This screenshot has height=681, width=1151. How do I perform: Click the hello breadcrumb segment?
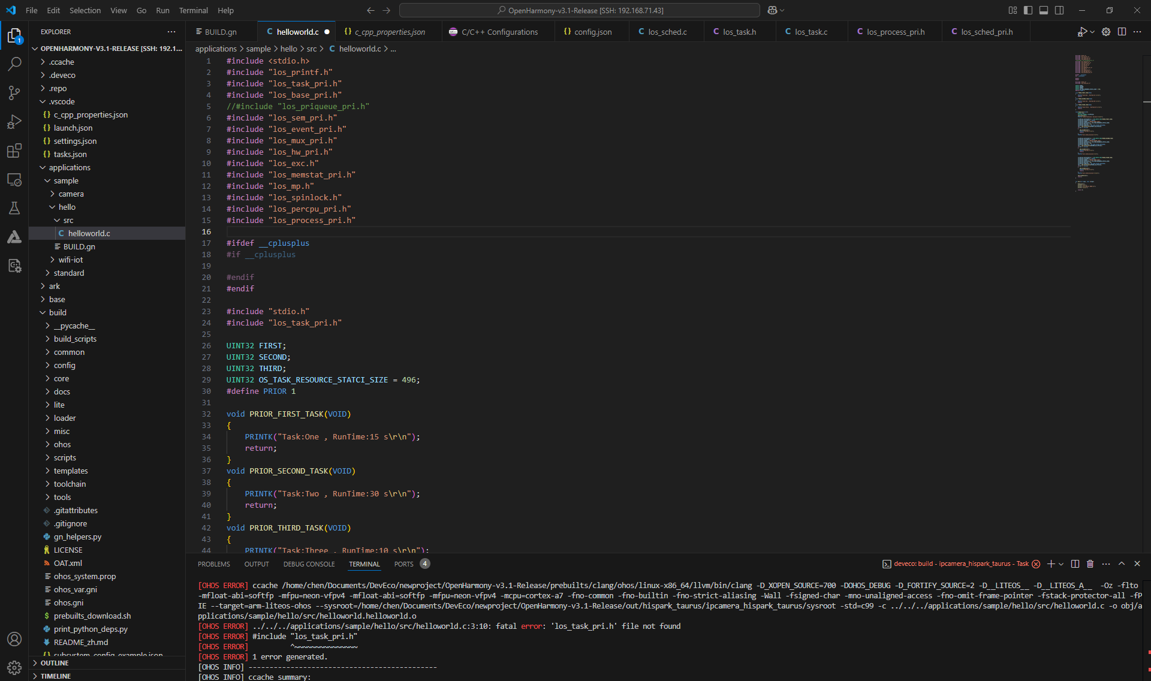coord(288,49)
